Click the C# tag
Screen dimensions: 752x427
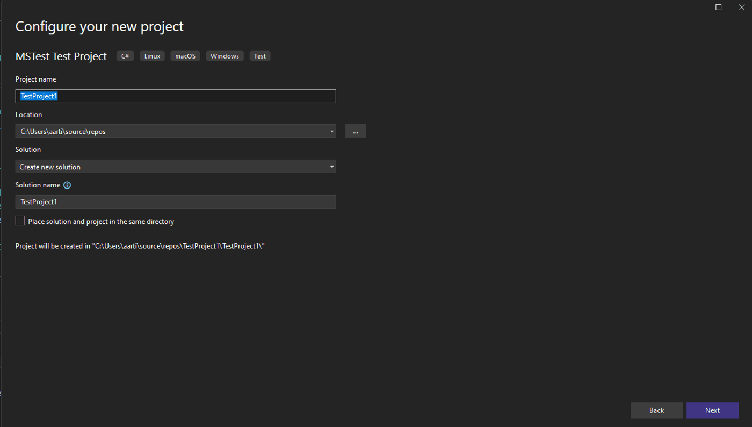tap(125, 56)
